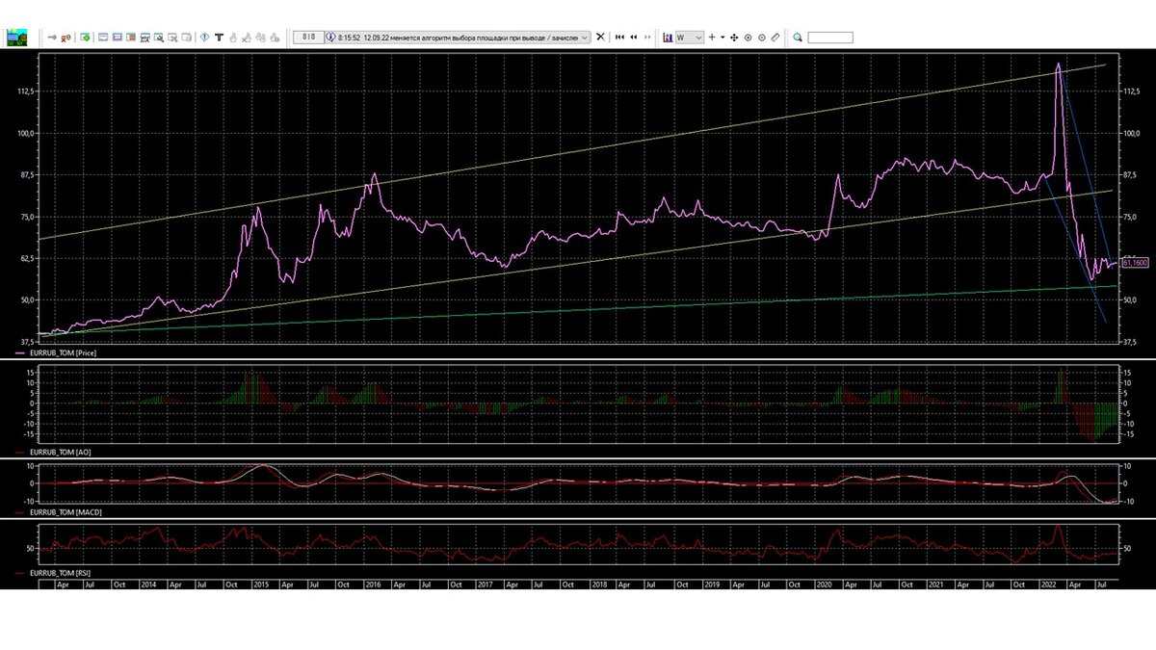This screenshot has height=650, width=1156.
Task: Click the first grayed hand icon
Action: click(233, 38)
